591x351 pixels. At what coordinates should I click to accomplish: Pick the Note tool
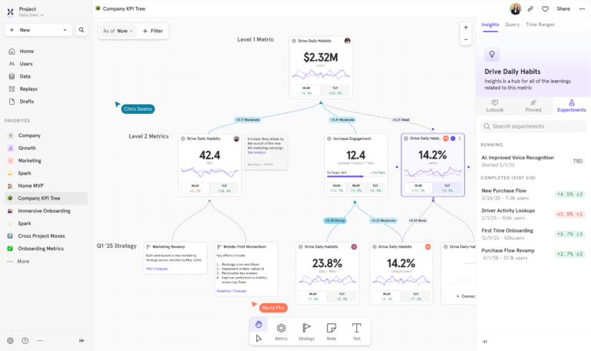pos(332,331)
